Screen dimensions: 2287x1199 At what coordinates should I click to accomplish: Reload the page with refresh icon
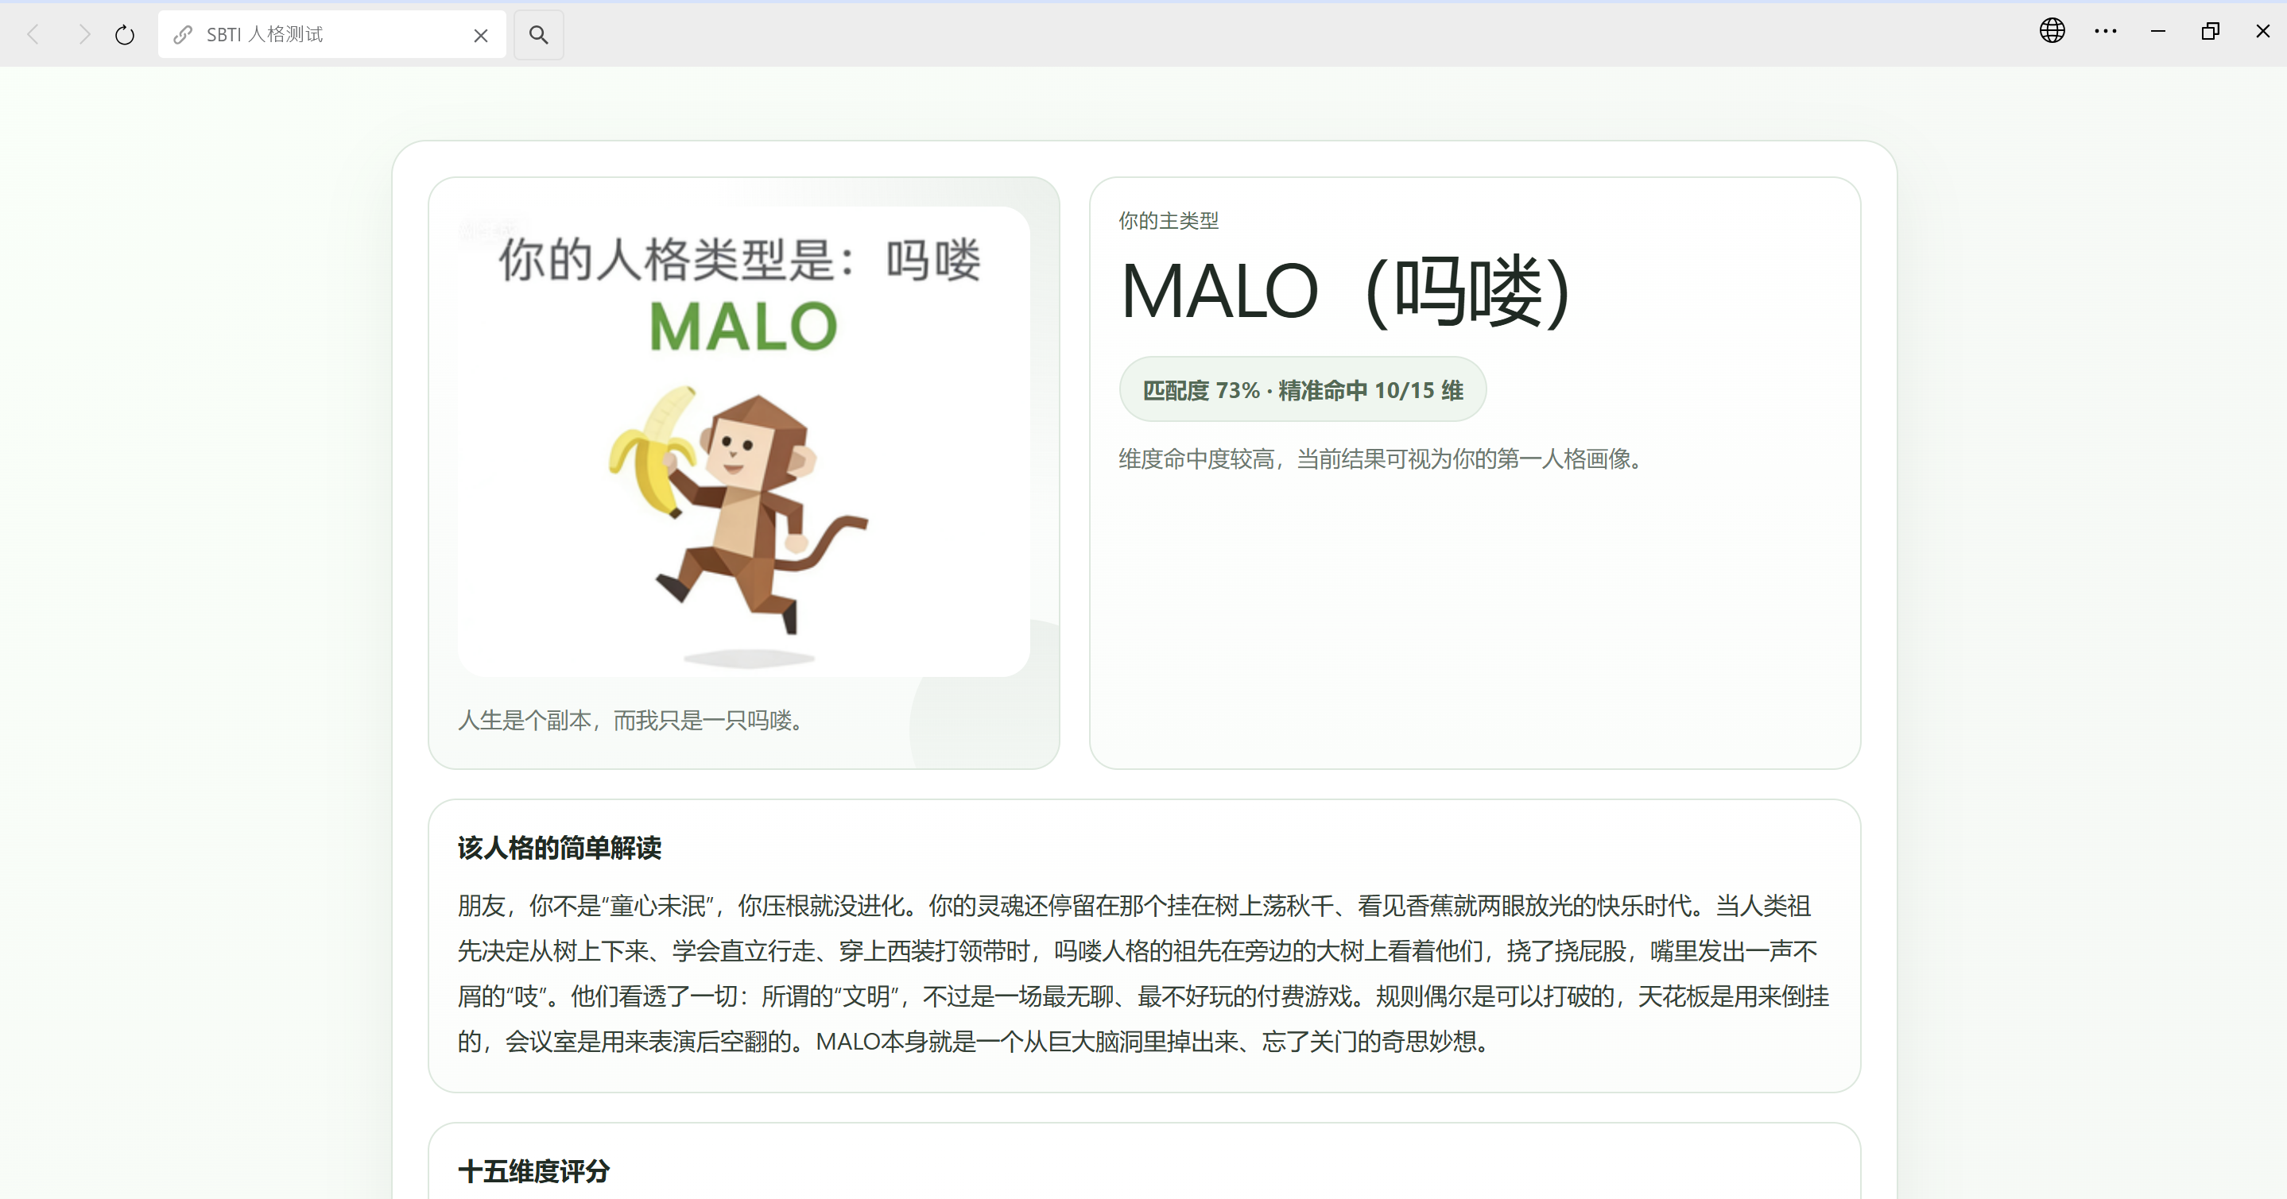point(124,35)
